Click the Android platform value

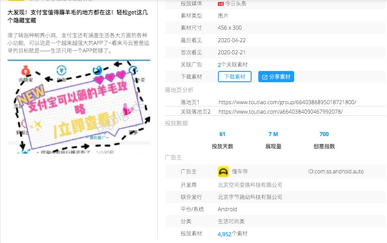227,209
